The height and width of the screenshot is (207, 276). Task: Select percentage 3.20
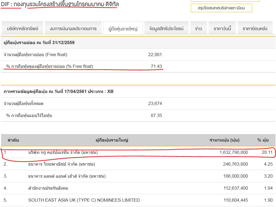pos(268,176)
